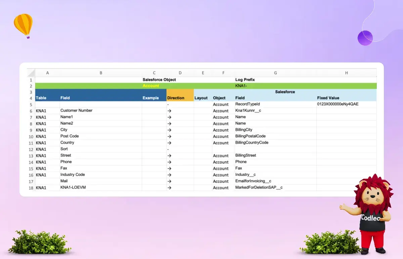Select the '0123X000000eNy4QAE' fixed value cell

coord(346,104)
